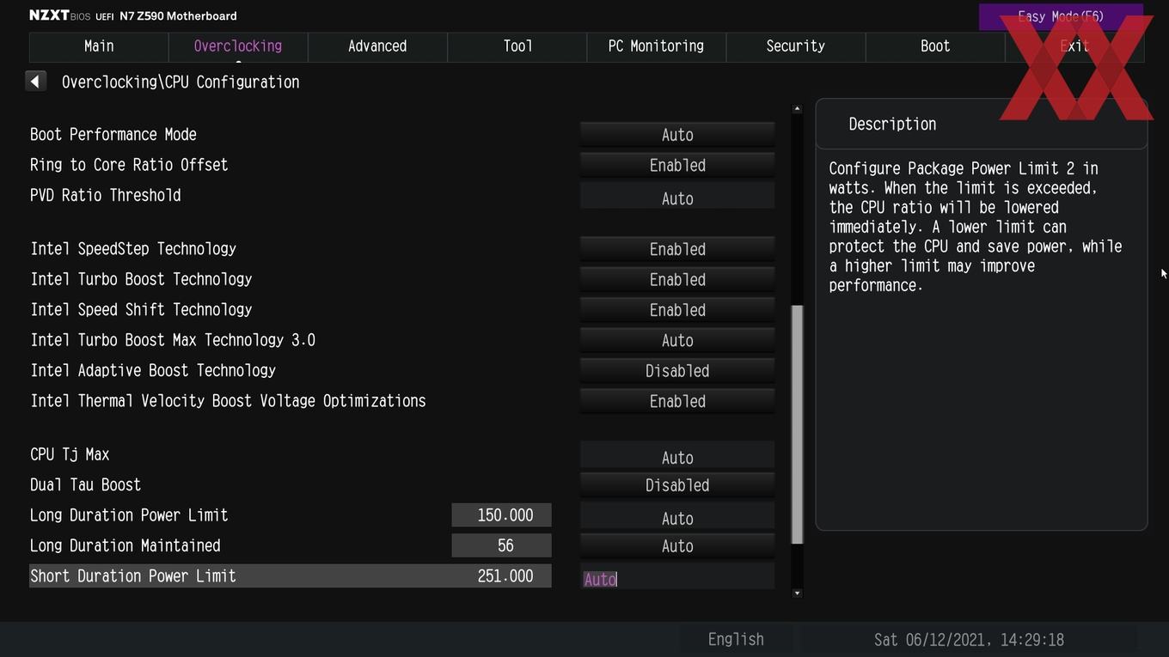Image resolution: width=1169 pixels, height=657 pixels.
Task: Edit Short Duration Power Limit Auto field
Action: coord(677,577)
